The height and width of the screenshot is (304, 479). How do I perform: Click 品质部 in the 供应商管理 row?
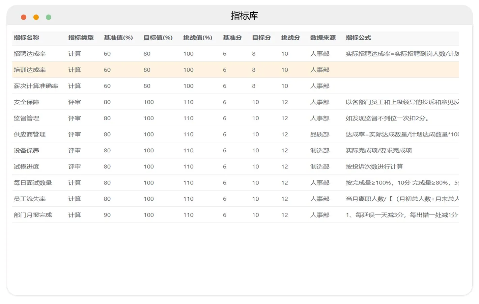(320, 134)
